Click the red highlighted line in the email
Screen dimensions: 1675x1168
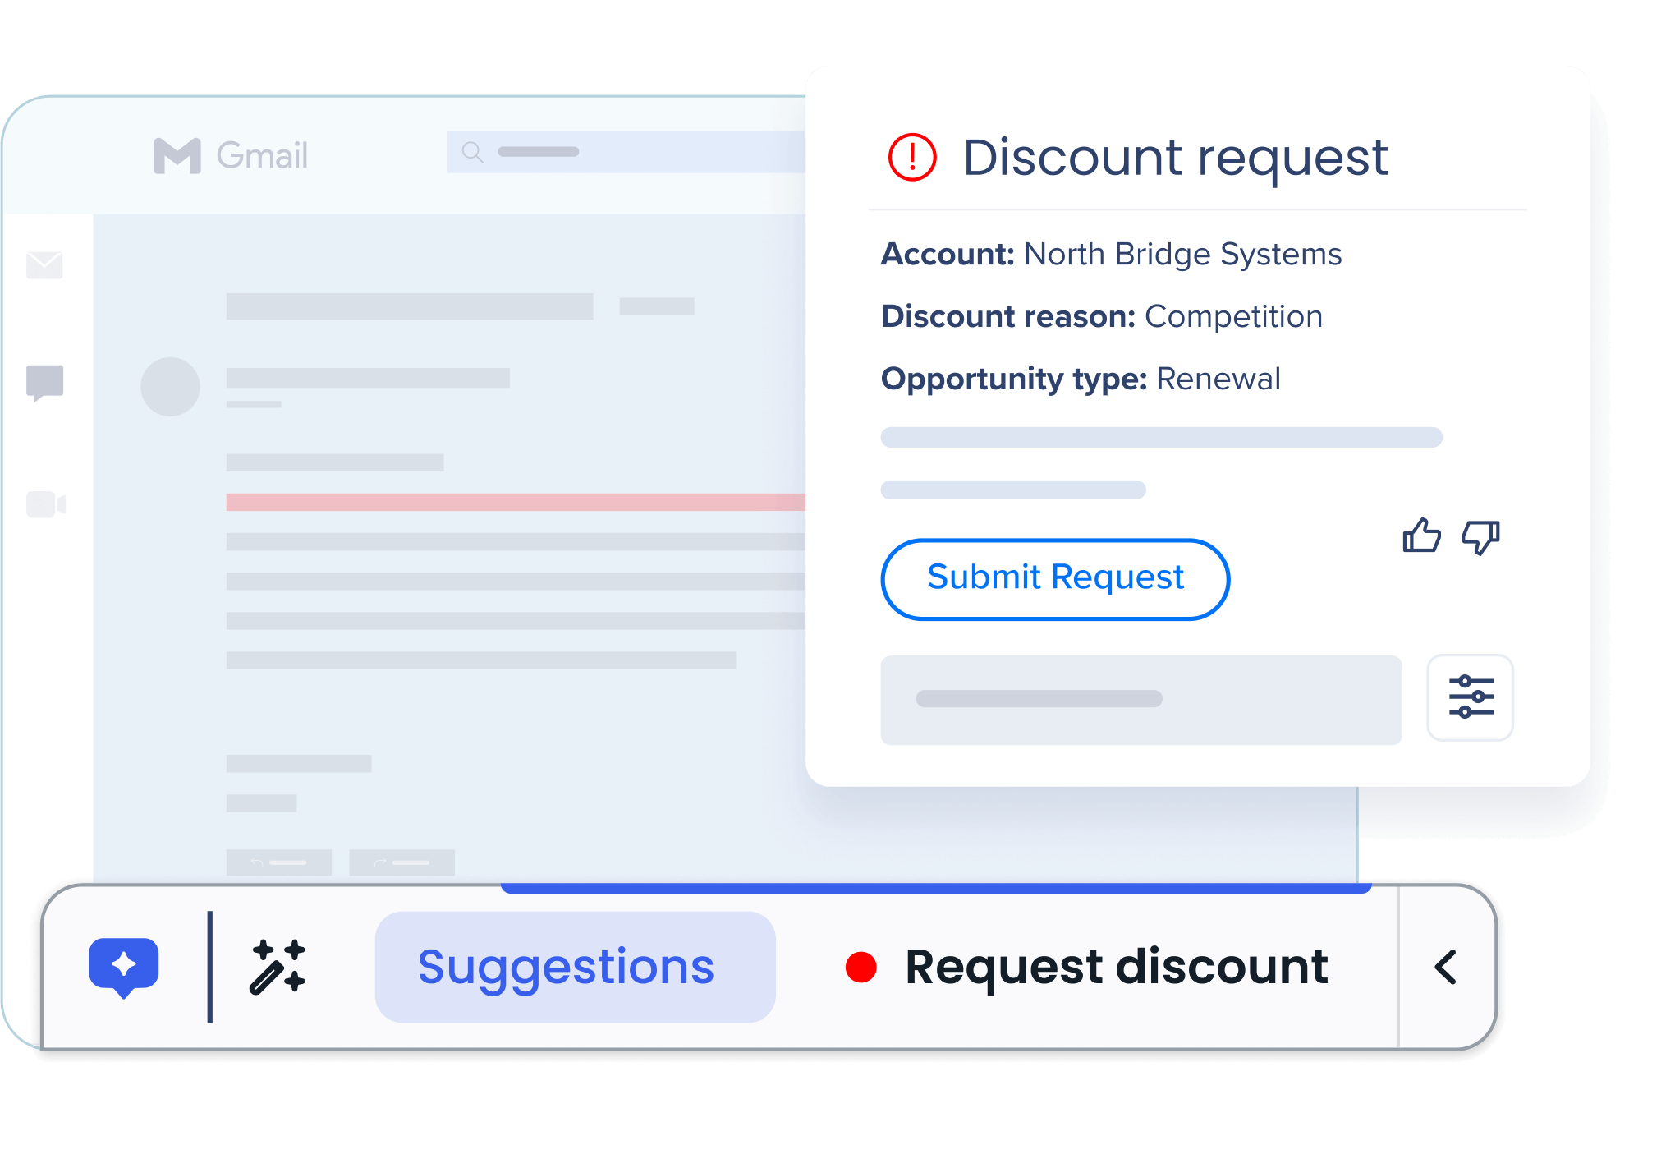point(515,502)
